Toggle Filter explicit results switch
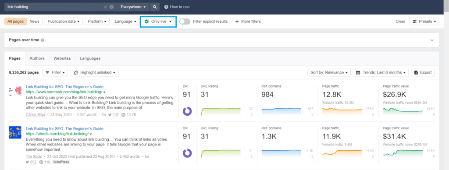This screenshot has height=170, width=449. (x=185, y=21)
